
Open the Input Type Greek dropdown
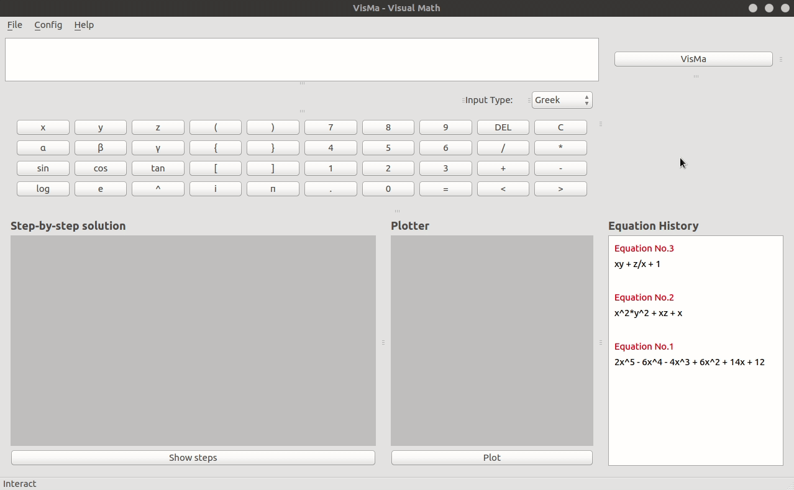pyautogui.click(x=562, y=100)
